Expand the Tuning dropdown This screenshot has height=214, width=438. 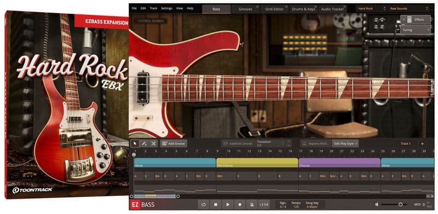pos(416,30)
